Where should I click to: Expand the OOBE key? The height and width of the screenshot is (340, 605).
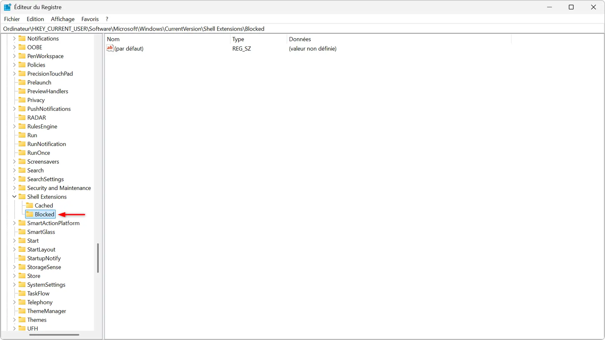click(14, 47)
